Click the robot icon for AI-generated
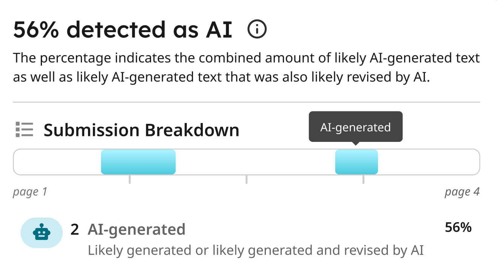497x277 pixels. [42, 232]
